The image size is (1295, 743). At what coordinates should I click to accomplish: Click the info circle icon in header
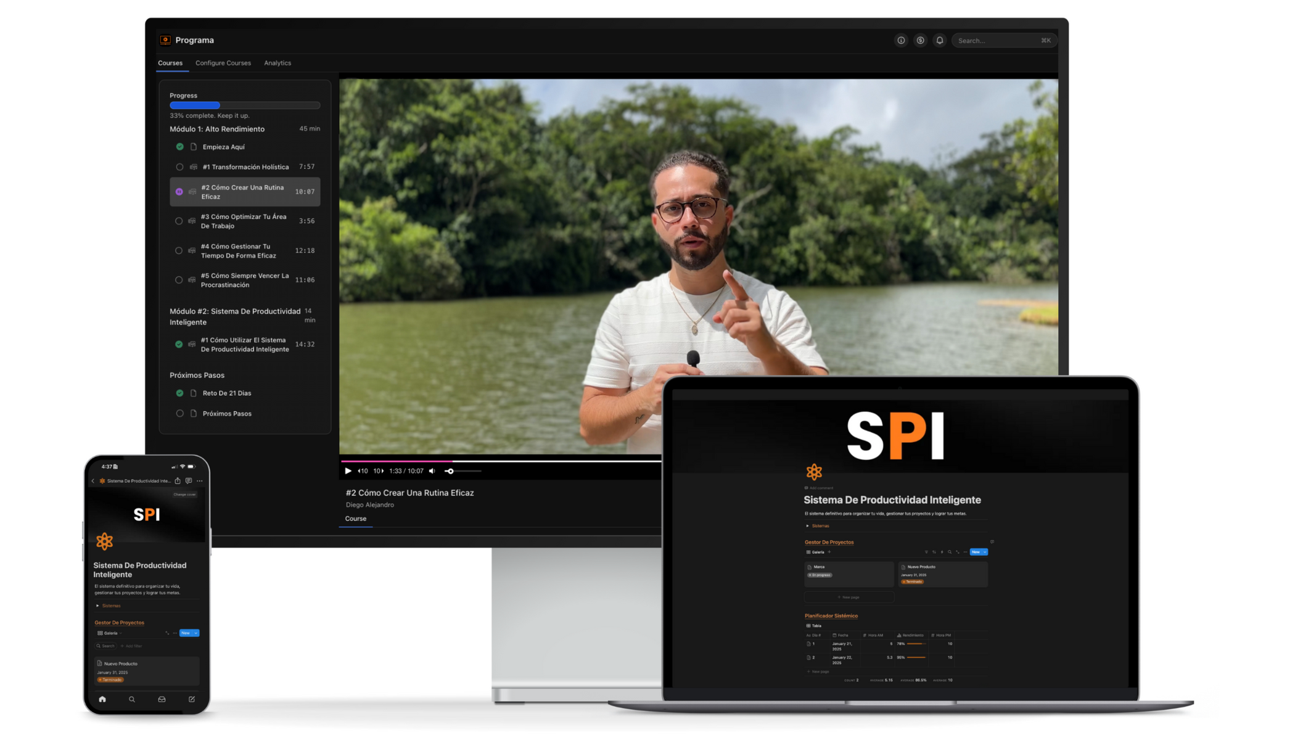[901, 40]
